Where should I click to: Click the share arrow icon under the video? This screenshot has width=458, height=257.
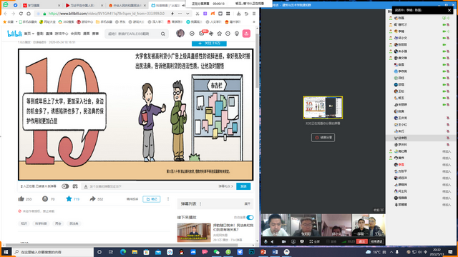click(x=92, y=198)
